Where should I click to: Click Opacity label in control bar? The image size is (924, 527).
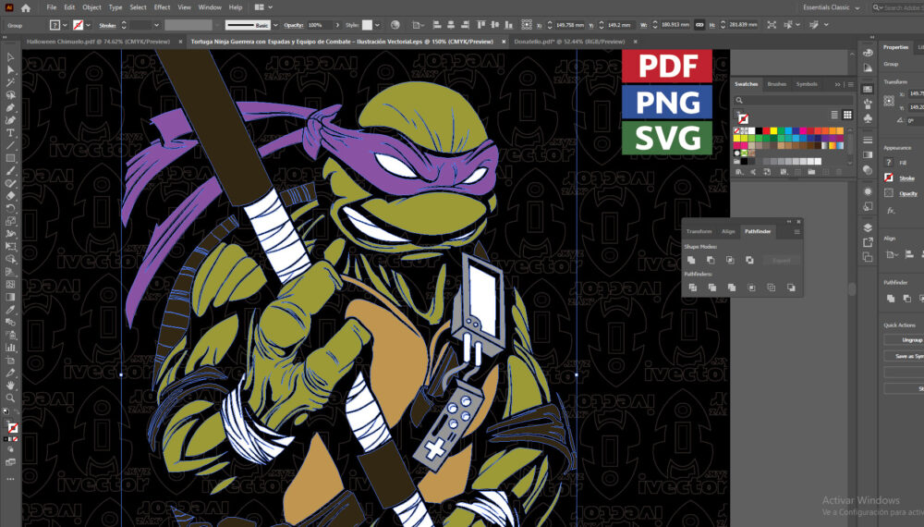coord(294,25)
